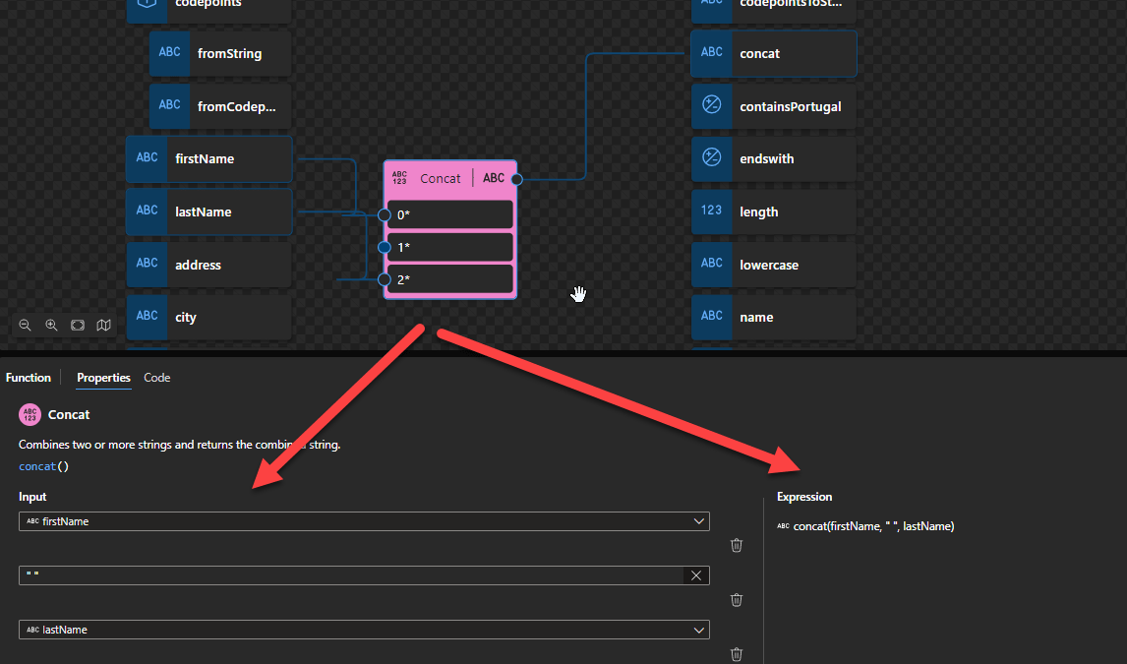The image size is (1127, 664).
Task: Click the length function 123 icon
Action: (711, 211)
